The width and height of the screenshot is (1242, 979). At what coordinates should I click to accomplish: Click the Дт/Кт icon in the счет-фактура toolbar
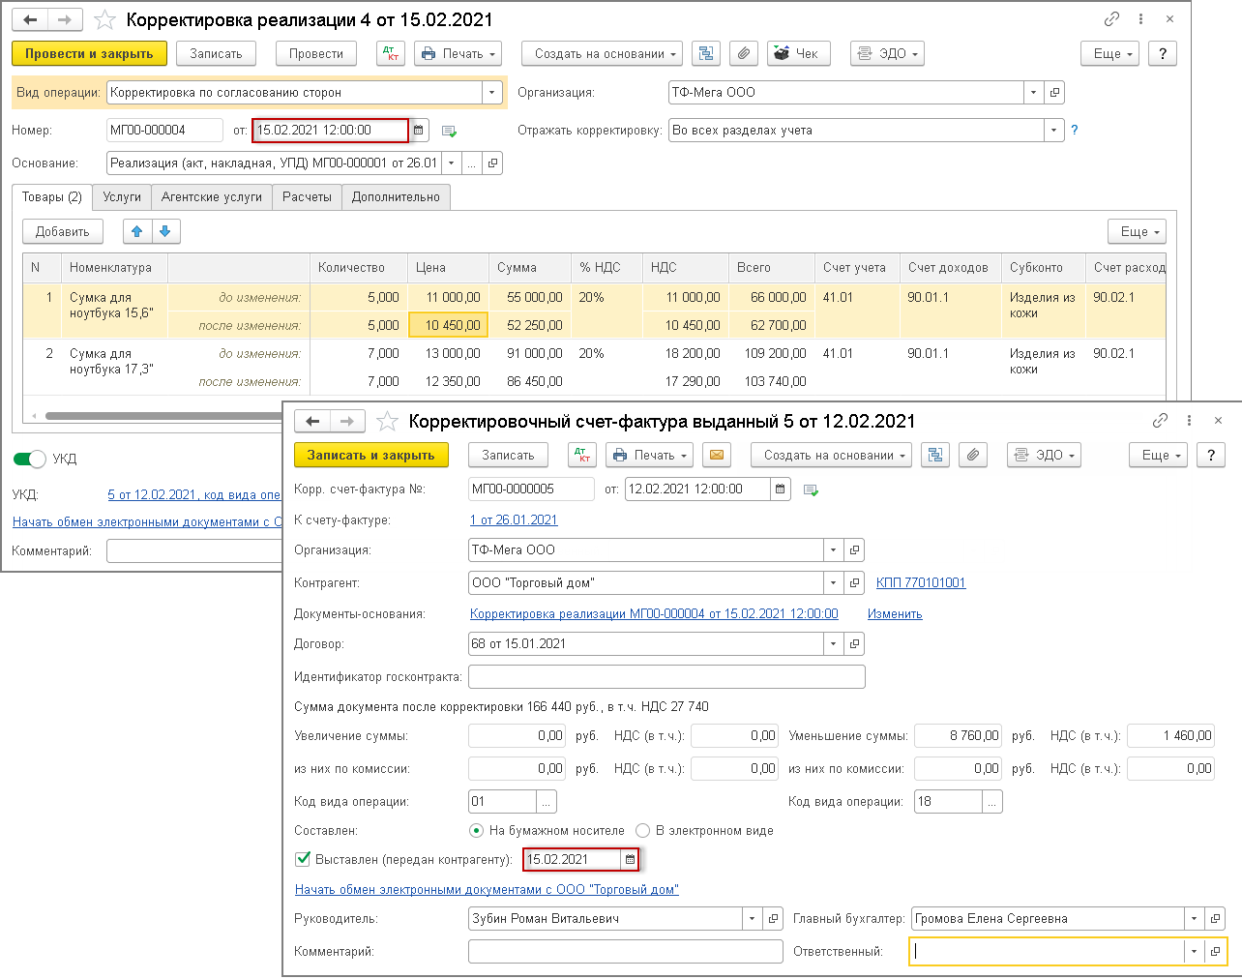tap(582, 455)
